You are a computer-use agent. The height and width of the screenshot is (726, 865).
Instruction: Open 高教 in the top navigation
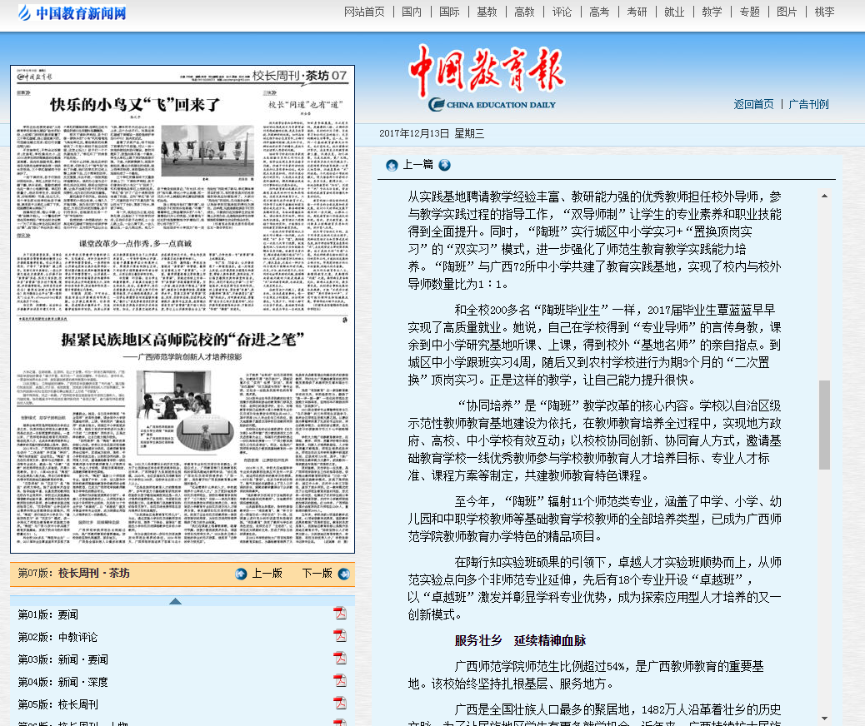[524, 12]
